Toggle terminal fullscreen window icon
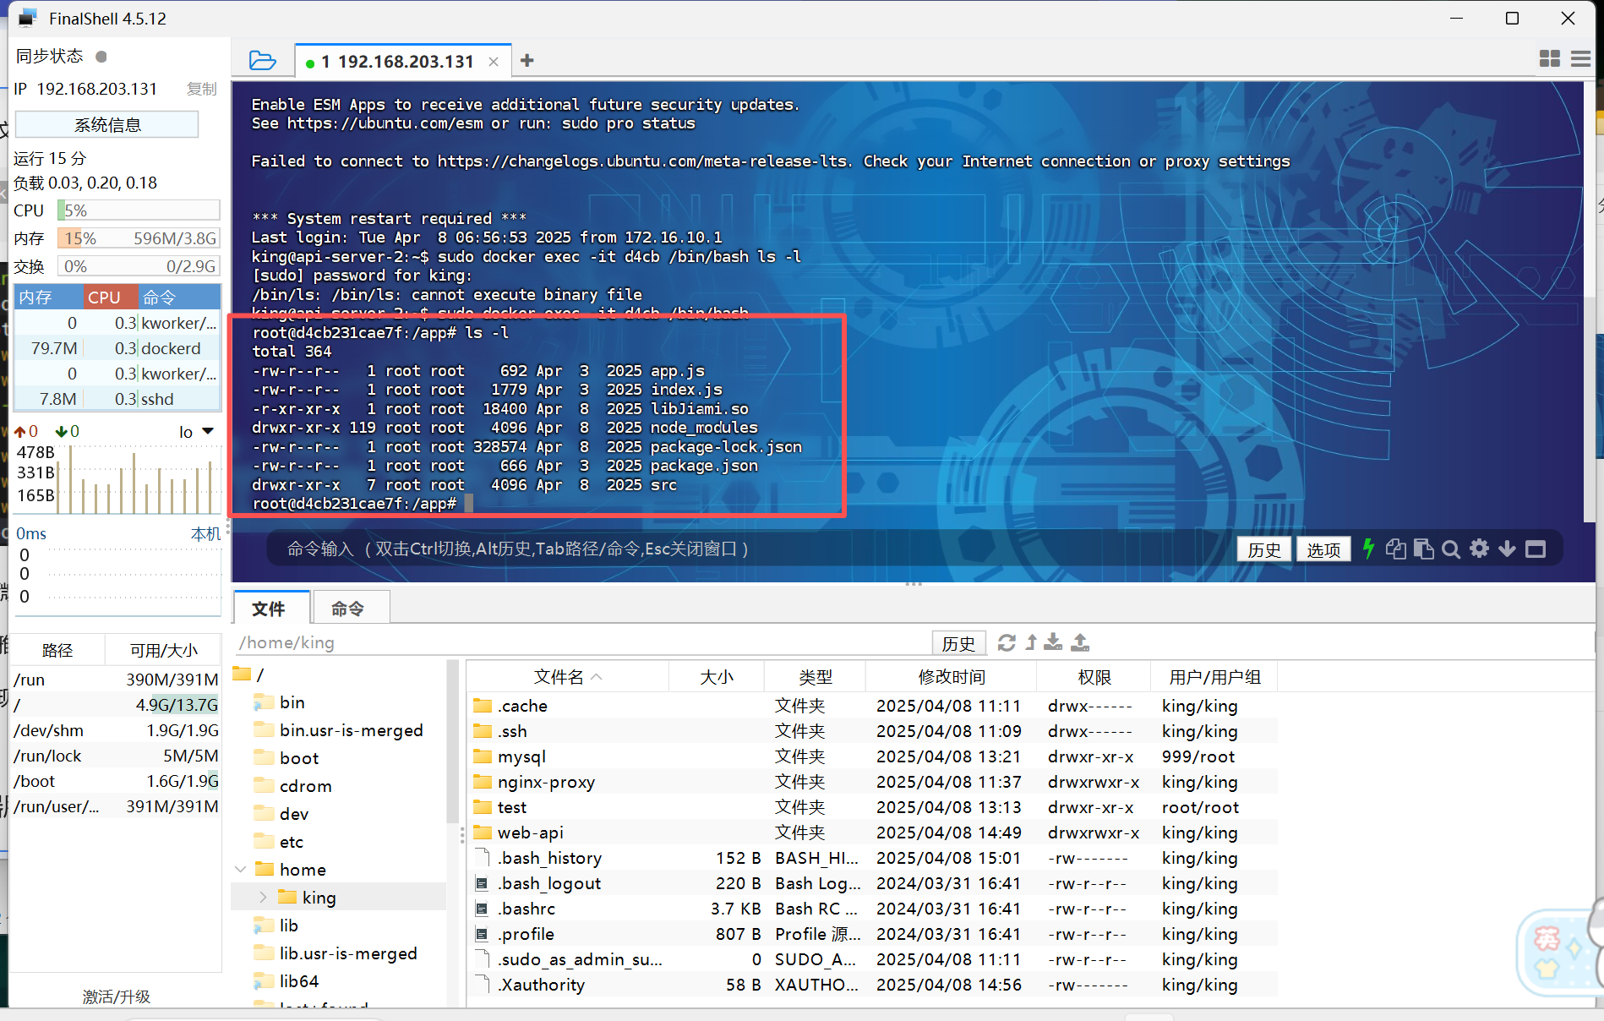The width and height of the screenshot is (1604, 1021). (x=1536, y=549)
